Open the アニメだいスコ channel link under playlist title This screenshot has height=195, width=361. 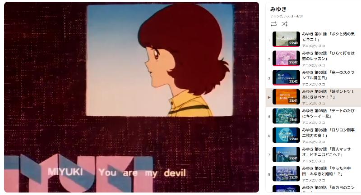(x=282, y=16)
